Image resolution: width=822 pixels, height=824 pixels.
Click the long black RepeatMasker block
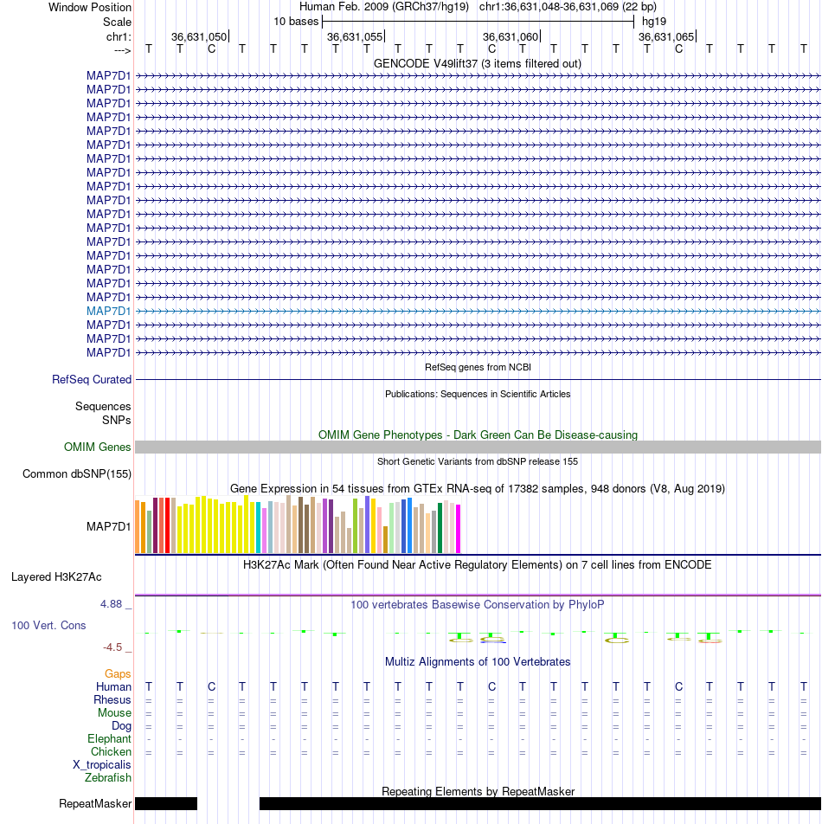coord(540,803)
